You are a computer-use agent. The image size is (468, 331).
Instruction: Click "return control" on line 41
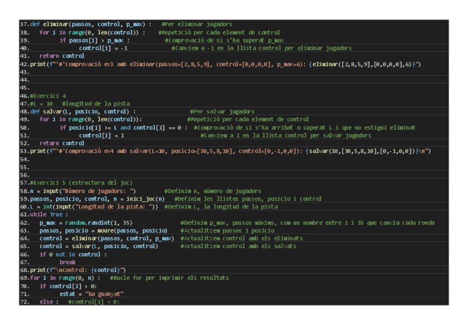[x=62, y=56]
